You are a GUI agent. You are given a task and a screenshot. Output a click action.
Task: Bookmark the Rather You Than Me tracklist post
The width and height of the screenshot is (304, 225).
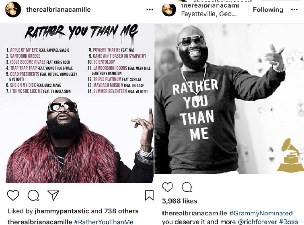tap(149, 195)
